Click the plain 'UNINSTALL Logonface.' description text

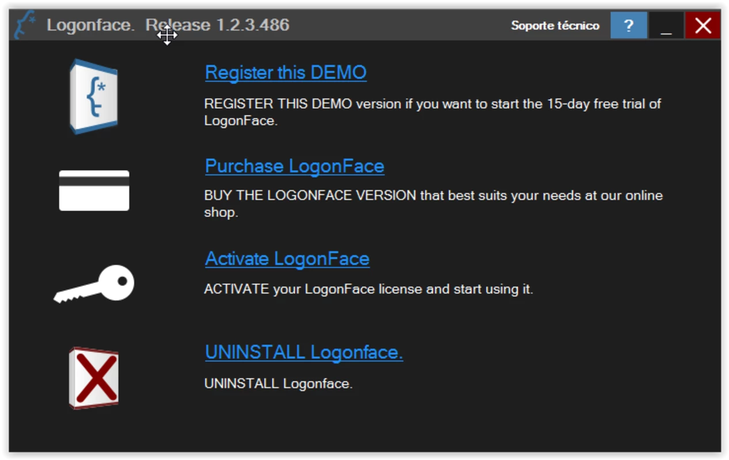(278, 384)
